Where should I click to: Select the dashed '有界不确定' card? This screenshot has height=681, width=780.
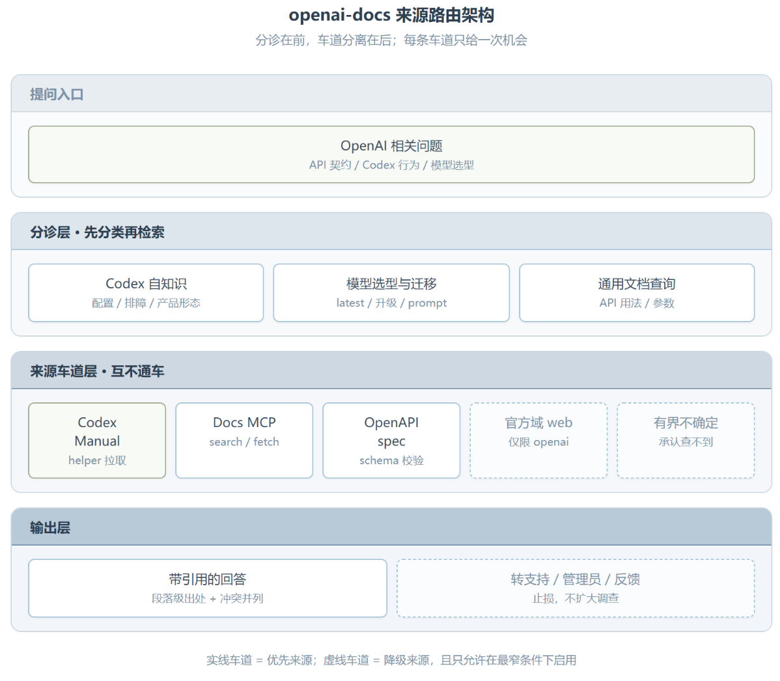686,441
